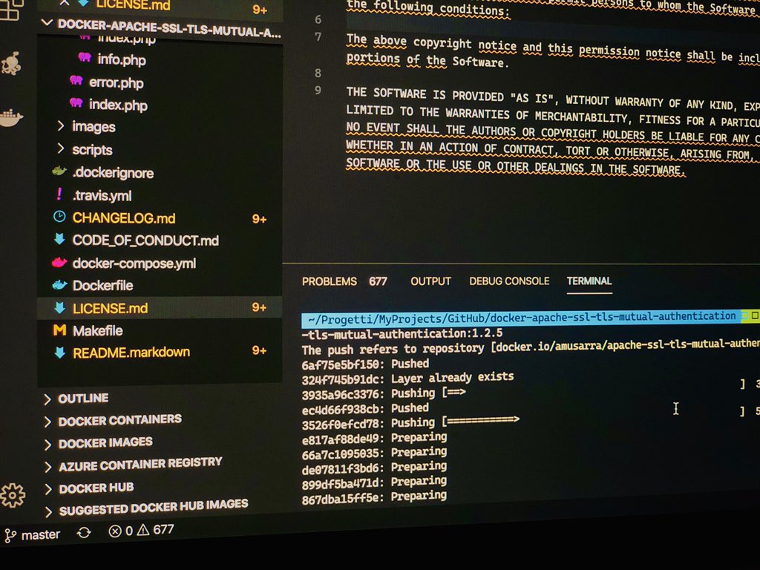Image resolution: width=760 pixels, height=570 pixels.
Task: Open CODE_OF_CONDUCT.md file
Action: [x=145, y=240]
